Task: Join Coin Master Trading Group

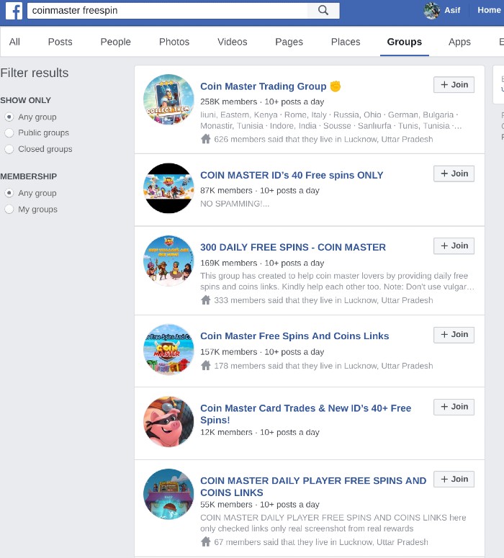Action: tap(454, 85)
